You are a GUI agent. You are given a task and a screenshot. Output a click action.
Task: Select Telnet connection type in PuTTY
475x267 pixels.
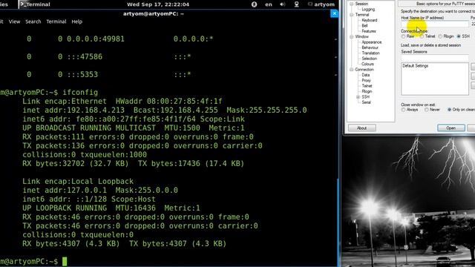[422, 36]
